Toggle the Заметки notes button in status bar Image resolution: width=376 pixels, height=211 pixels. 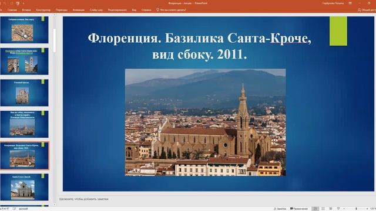[280, 209]
